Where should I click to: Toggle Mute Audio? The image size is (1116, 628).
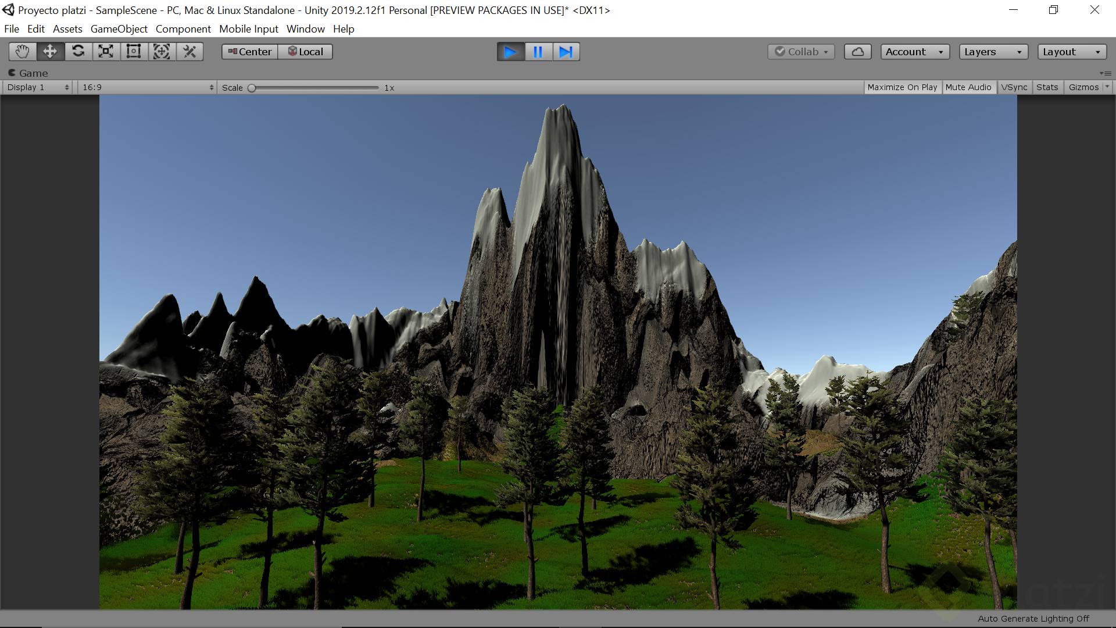point(968,87)
